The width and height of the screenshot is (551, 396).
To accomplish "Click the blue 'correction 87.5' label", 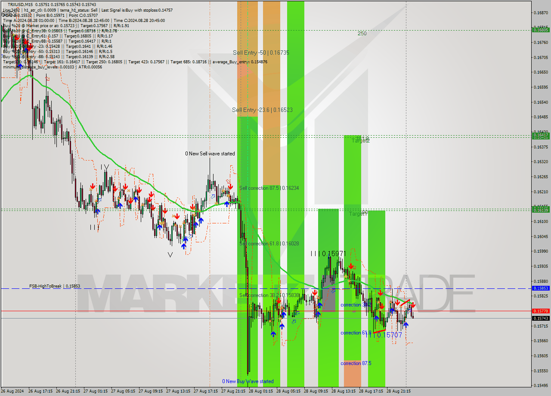I will point(356,363).
